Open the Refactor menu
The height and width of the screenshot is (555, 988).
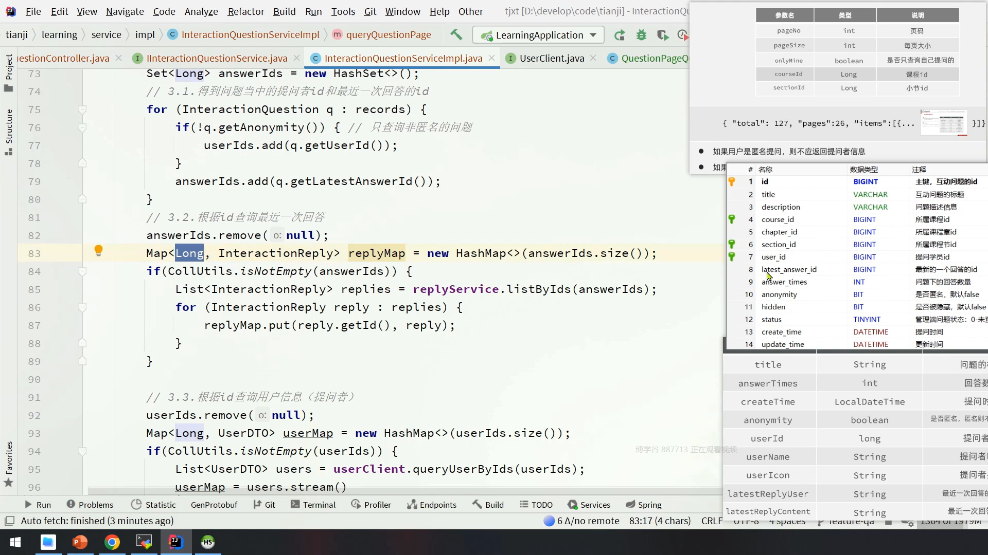[245, 11]
